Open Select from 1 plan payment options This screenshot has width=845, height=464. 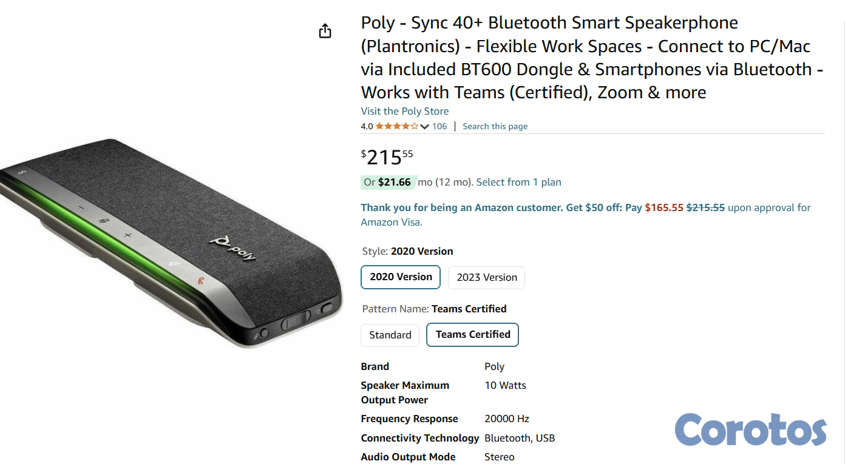click(518, 182)
